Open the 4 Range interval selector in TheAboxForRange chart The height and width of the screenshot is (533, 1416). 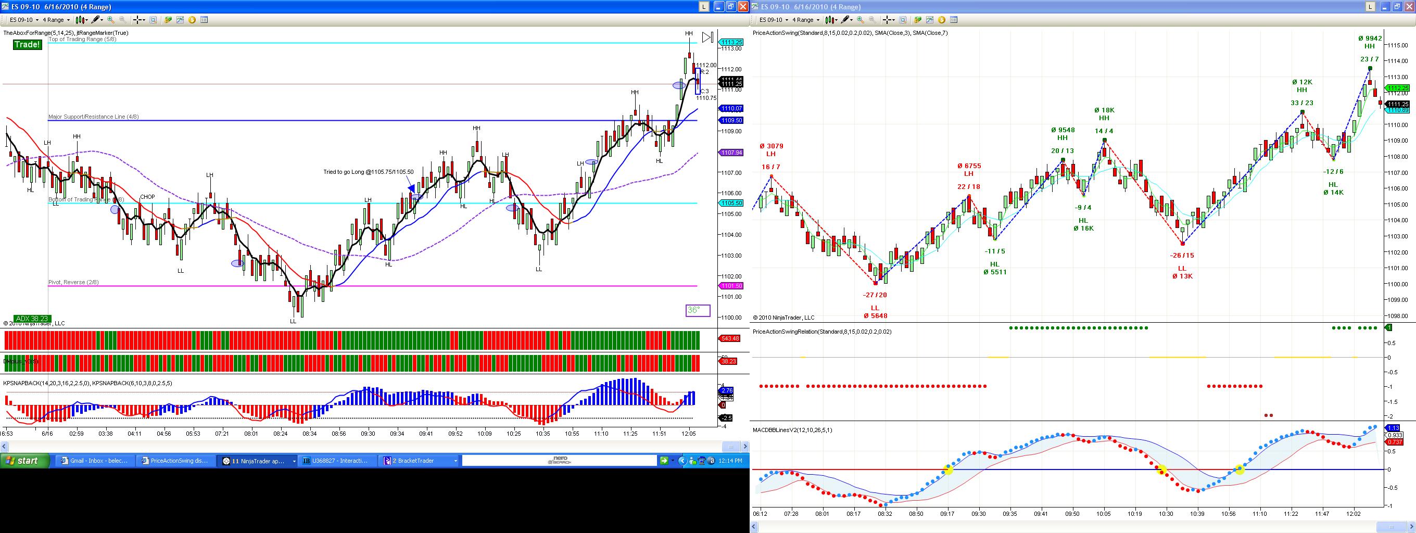(x=57, y=20)
